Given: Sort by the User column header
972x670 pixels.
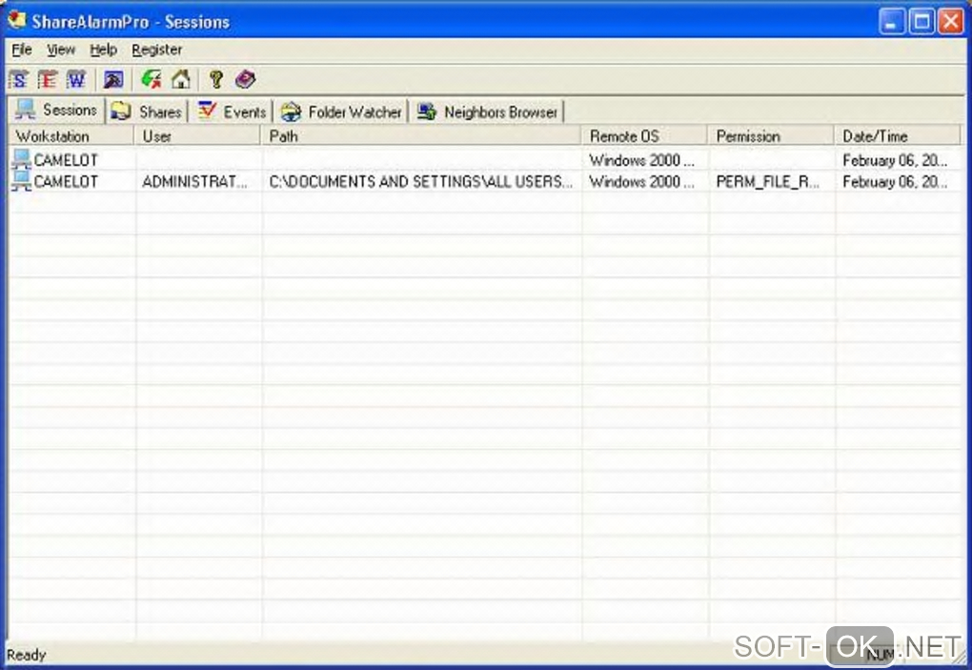Looking at the screenshot, I should tap(197, 135).
